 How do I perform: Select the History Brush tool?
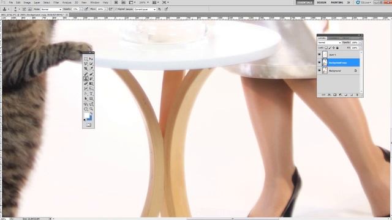pos(91,79)
